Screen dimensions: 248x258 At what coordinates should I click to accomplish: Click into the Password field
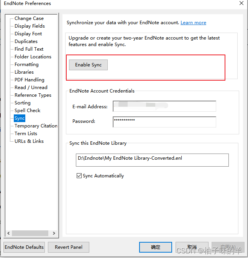click(164, 122)
